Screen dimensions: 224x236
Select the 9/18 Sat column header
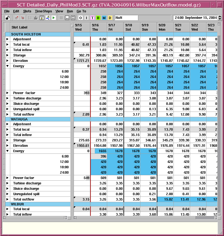[x=132, y=27]
